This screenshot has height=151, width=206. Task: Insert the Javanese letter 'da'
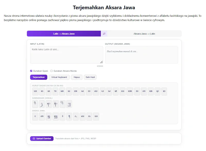(x=69, y=91)
